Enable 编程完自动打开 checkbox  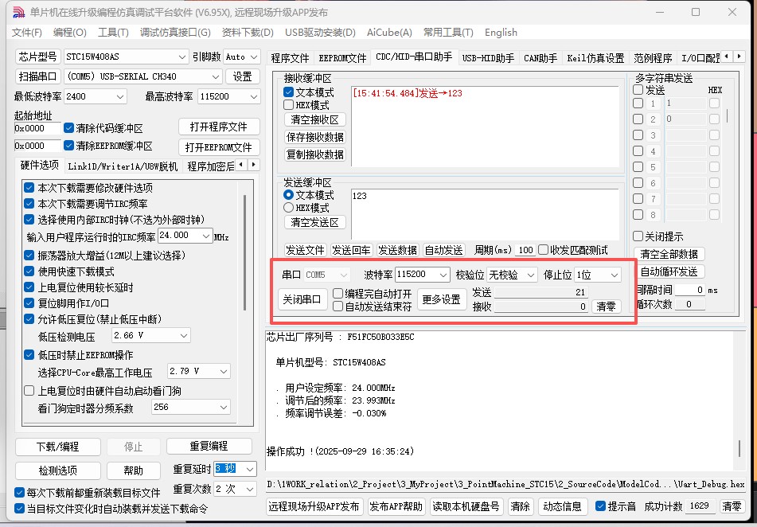click(x=338, y=294)
